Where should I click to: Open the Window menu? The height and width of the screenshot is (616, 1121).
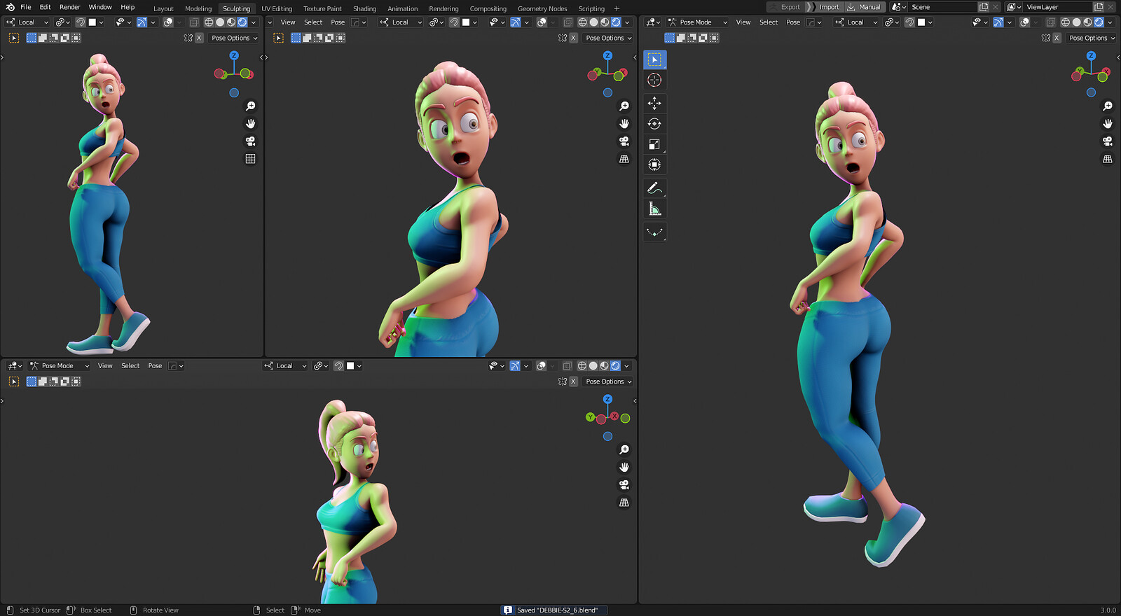pyautogui.click(x=100, y=7)
